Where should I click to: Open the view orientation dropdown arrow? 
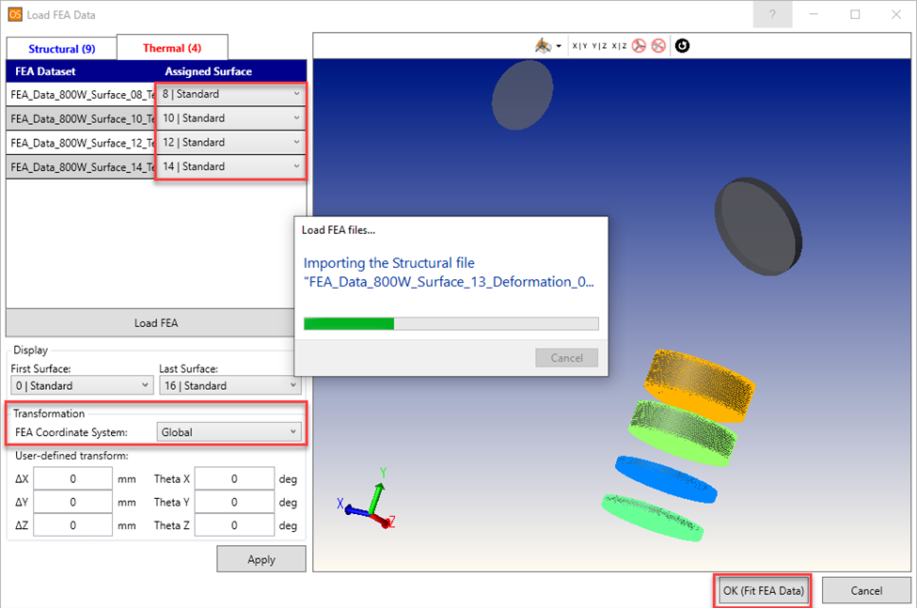[559, 47]
